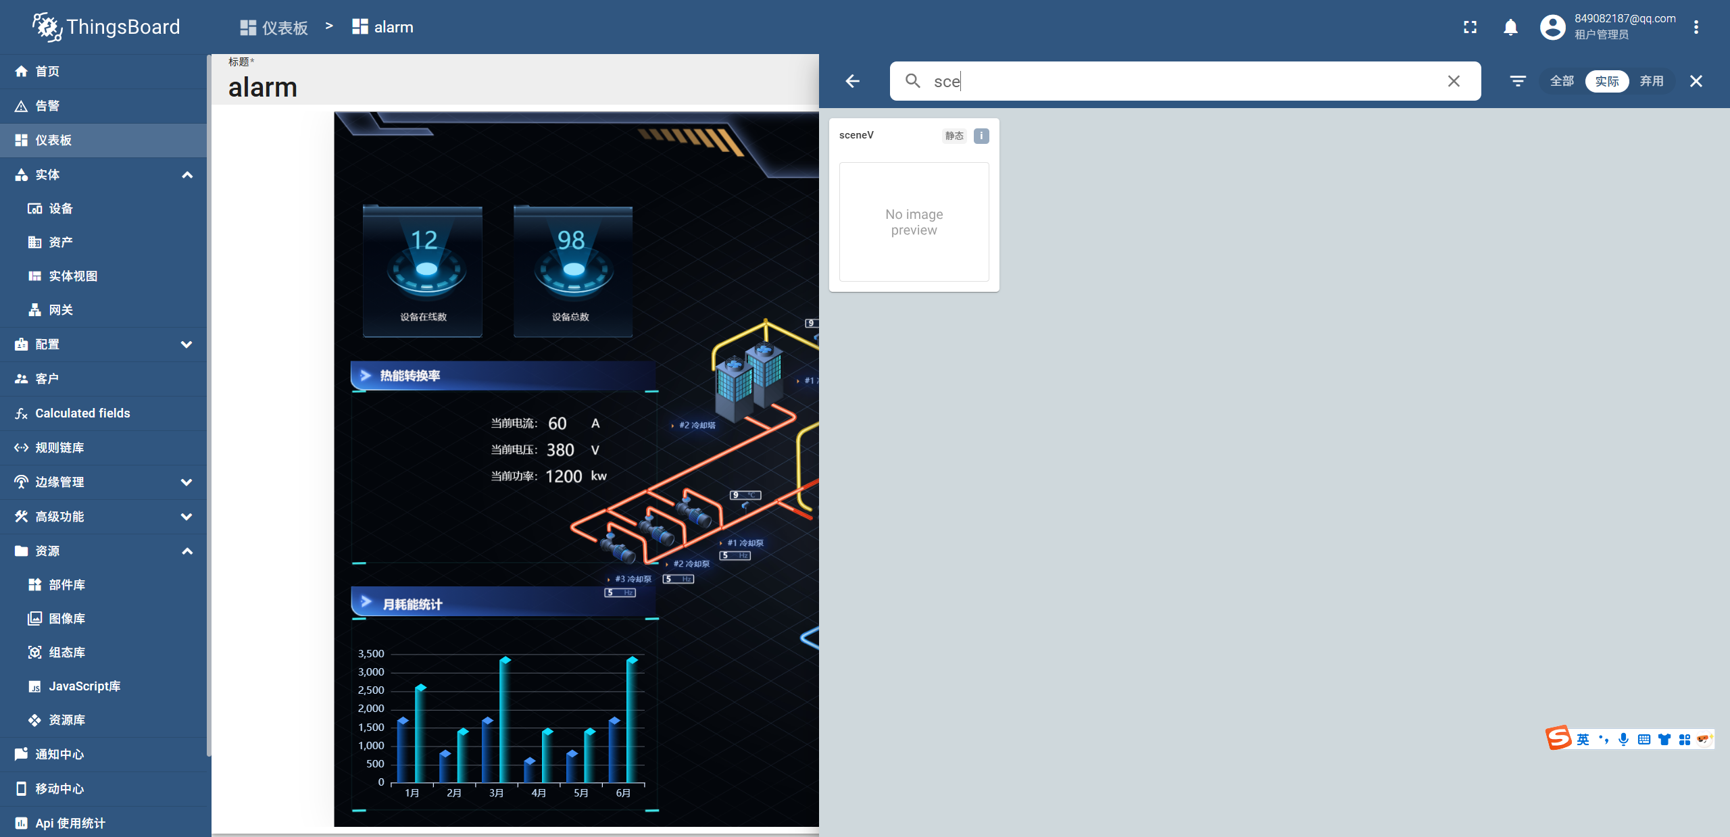
Task: Open the notifications bell
Action: click(x=1510, y=27)
